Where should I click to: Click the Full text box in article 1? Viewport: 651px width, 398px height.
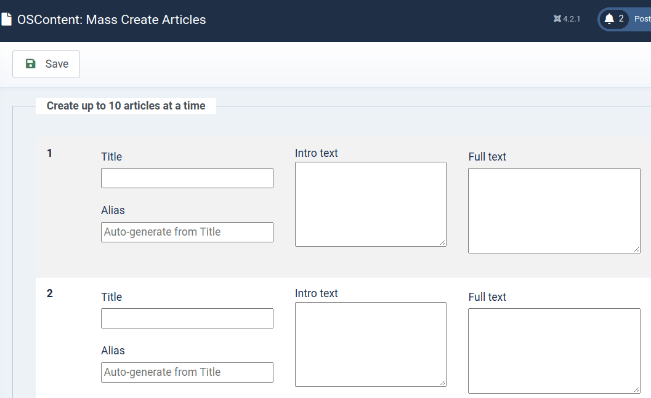pos(554,210)
